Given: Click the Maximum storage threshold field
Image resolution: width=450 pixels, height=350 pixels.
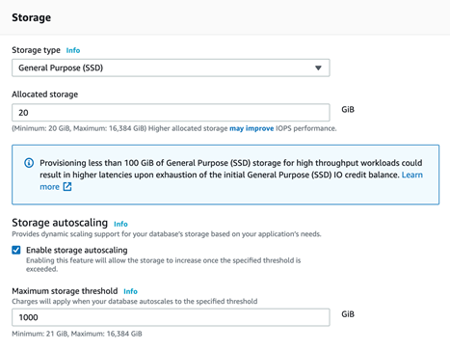Looking at the screenshot, I should pos(171,317).
